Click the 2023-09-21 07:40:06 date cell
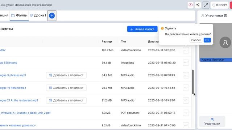 [x=162, y=125]
